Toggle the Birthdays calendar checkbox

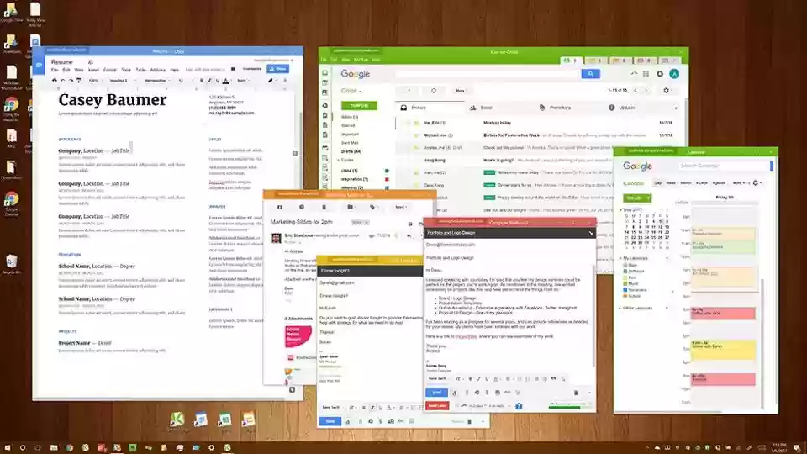(x=625, y=272)
